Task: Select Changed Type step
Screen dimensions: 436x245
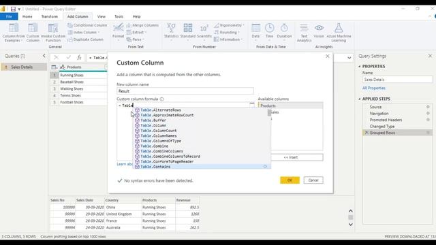Action: (x=398, y=126)
